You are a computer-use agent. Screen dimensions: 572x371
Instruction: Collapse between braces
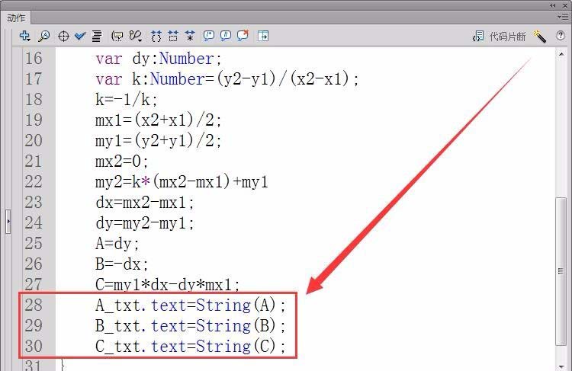point(156,36)
